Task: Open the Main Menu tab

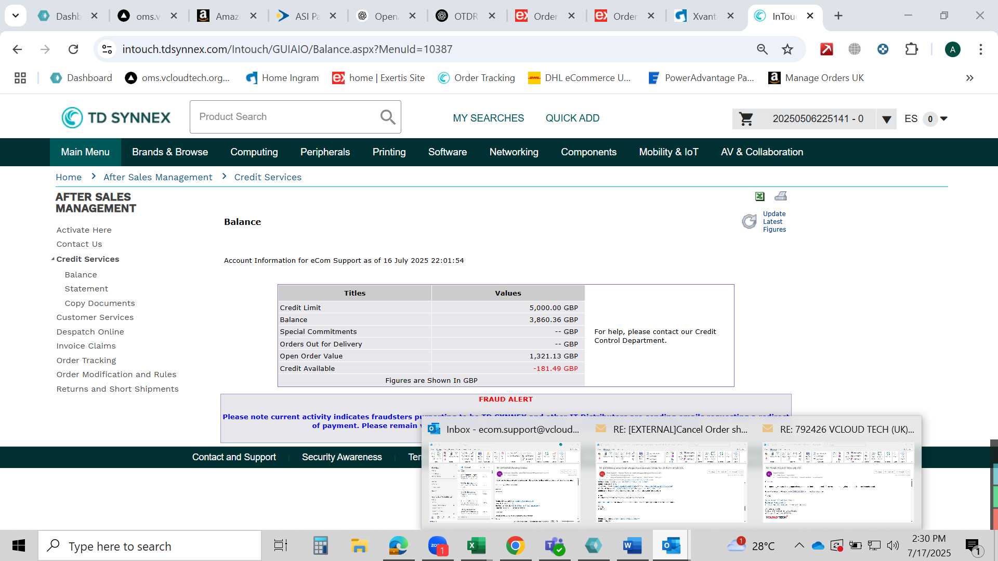Action: click(x=85, y=152)
